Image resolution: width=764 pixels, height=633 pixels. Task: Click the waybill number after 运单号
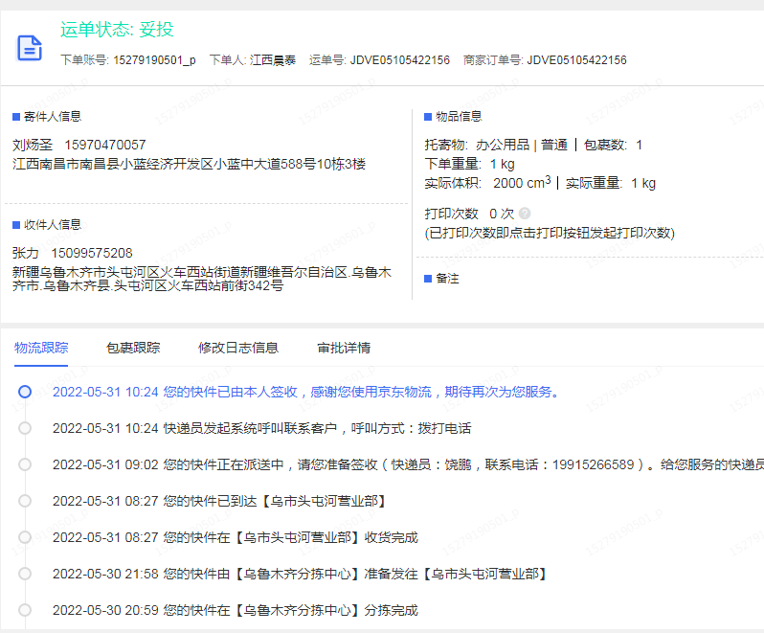pyautogui.click(x=400, y=60)
